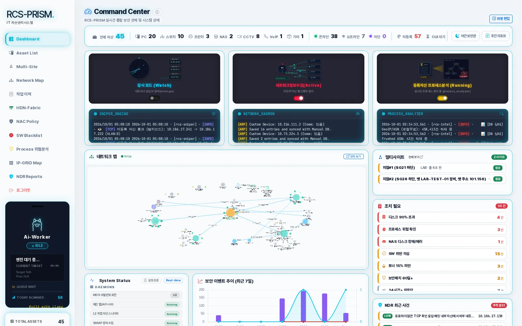Screen dimensions: 522x326
Task: Open the 주간리포트 weekly report
Action: (496, 36)
